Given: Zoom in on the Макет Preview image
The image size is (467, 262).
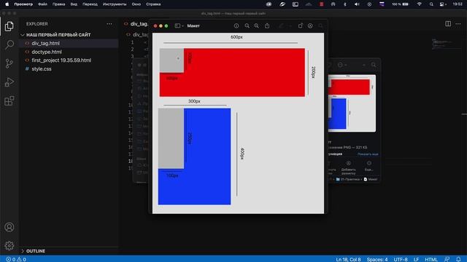Looking at the screenshot, I should tap(256, 26).
